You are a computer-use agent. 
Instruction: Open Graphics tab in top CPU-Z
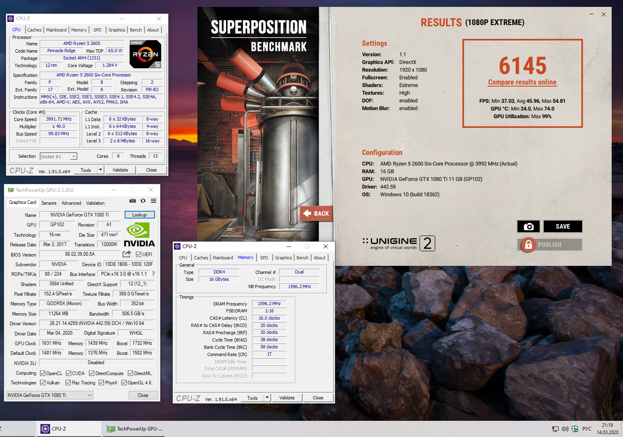[x=117, y=30]
